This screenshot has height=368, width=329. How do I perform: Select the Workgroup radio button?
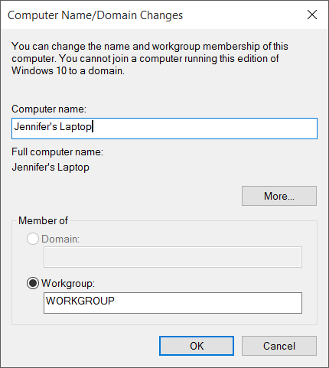point(33,283)
